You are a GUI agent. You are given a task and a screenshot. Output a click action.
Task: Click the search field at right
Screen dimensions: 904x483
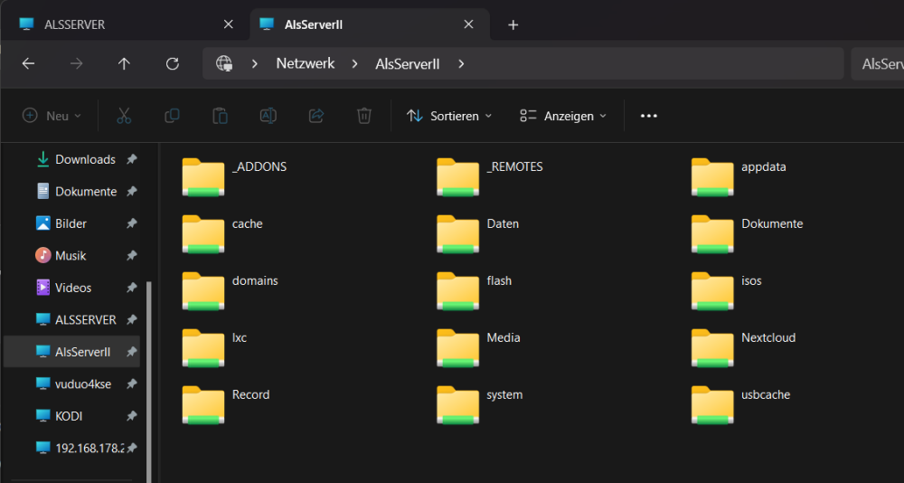[878, 63]
